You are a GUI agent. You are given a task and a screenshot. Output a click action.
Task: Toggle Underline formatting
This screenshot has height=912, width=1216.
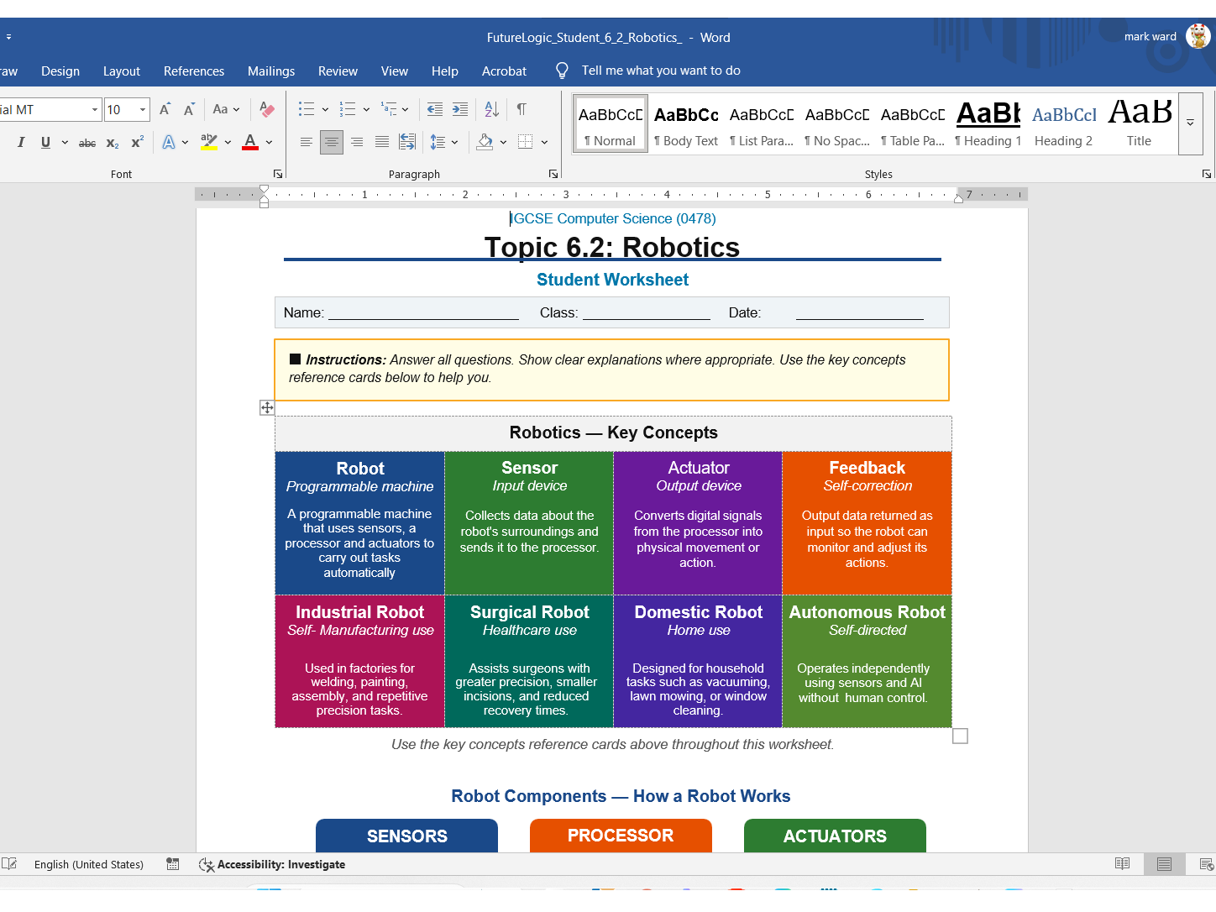click(x=45, y=142)
